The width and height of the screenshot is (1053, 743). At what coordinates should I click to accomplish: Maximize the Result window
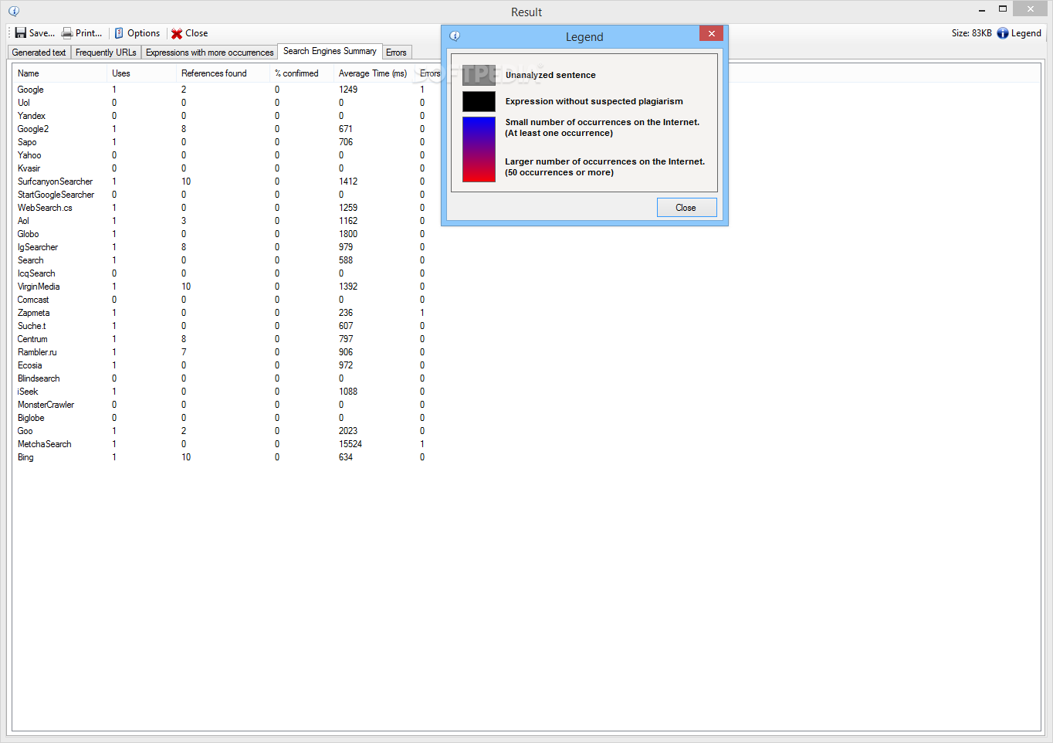pyautogui.click(x=1003, y=9)
